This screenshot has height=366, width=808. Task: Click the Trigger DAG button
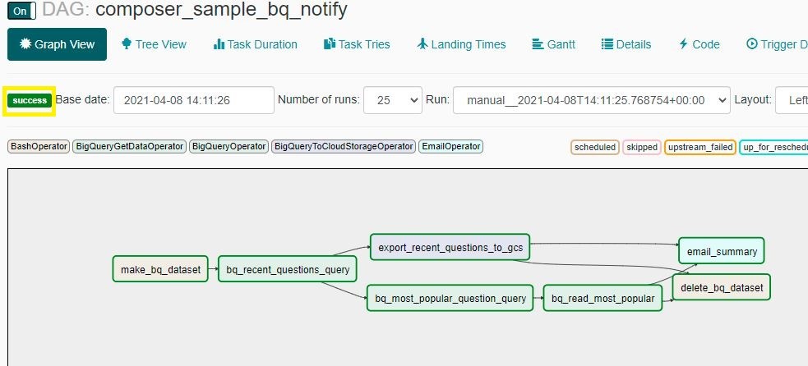(776, 44)
